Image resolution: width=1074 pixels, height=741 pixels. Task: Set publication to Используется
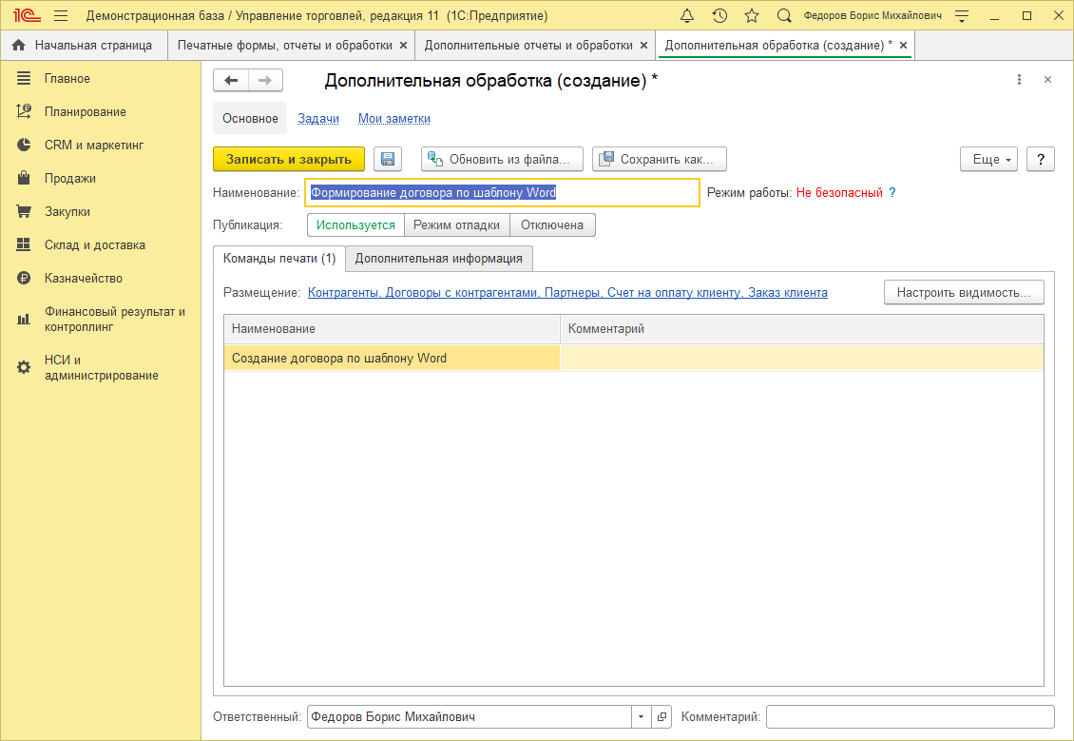[355, 225]
